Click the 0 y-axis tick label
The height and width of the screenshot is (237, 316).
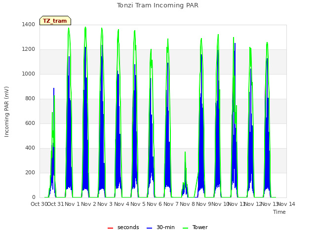coord(34,197)
